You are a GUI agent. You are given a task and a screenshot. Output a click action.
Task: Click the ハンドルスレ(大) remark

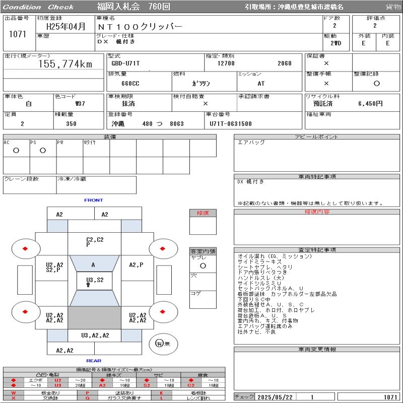[261, 278]
